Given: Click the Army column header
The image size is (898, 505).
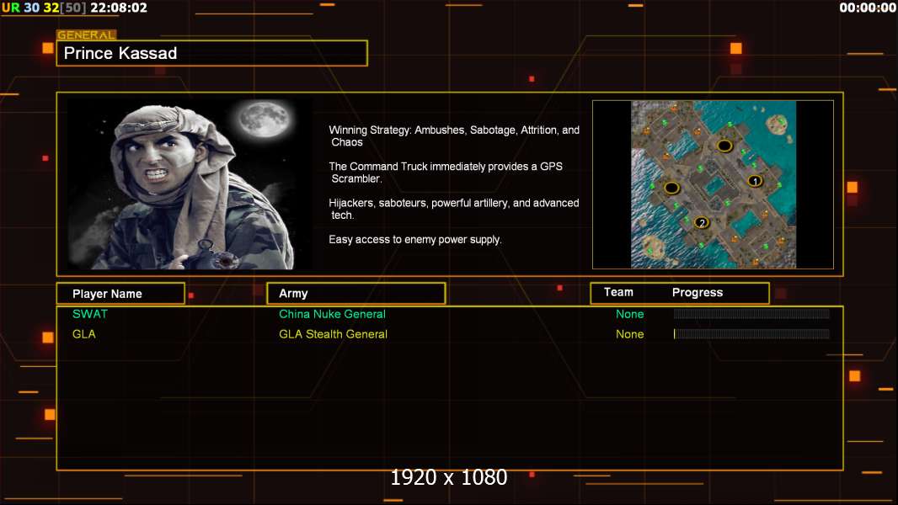Looking at the screenshot, I should 355,294.
